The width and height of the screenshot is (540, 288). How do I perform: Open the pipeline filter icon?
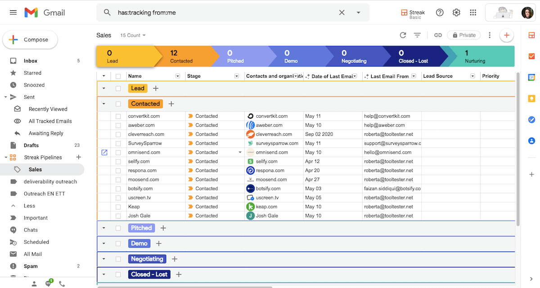[x=417, y=35]
